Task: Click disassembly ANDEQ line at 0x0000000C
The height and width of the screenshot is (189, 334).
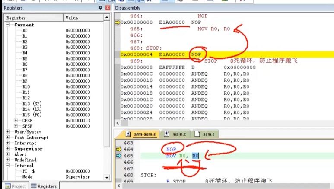Action: (227, 74)
